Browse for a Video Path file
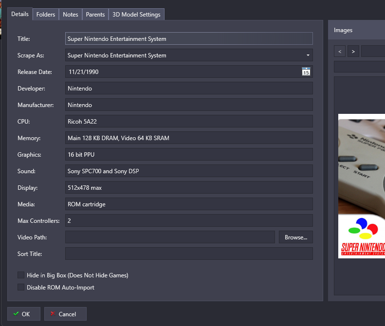Image resolution: width=385 pixels, height=326 pixels. pos(296,237)
